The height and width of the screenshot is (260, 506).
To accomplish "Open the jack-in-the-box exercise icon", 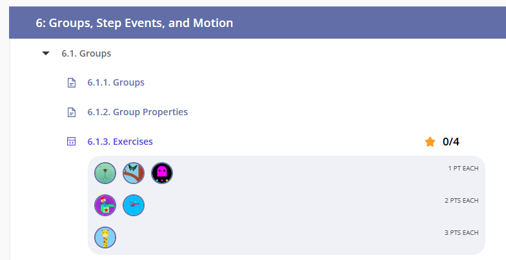I will click(105, 205).
